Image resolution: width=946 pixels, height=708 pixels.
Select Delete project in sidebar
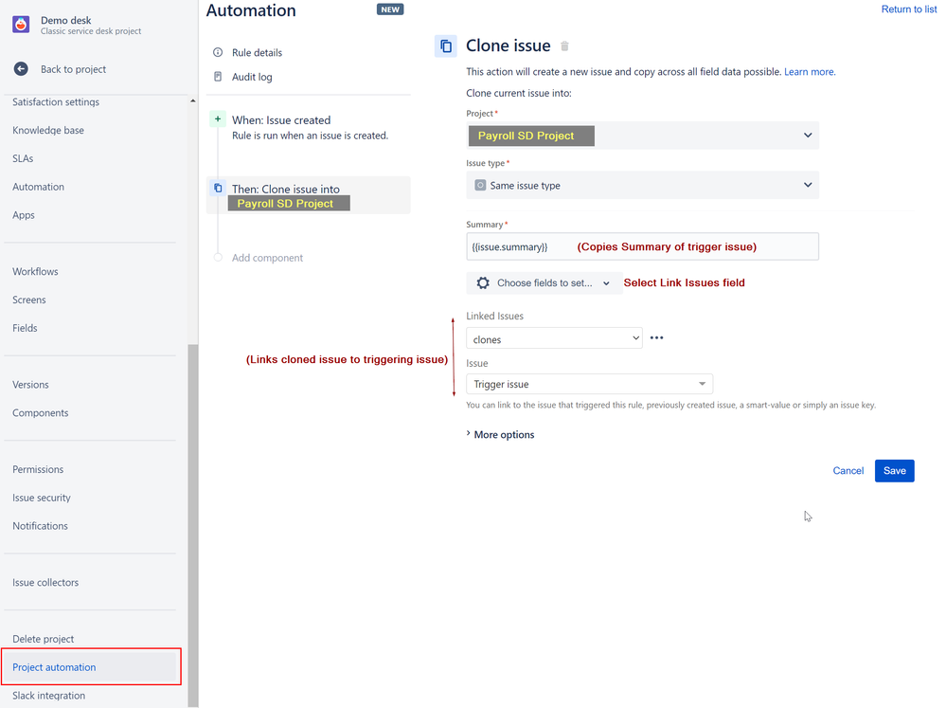click(43, 639)
